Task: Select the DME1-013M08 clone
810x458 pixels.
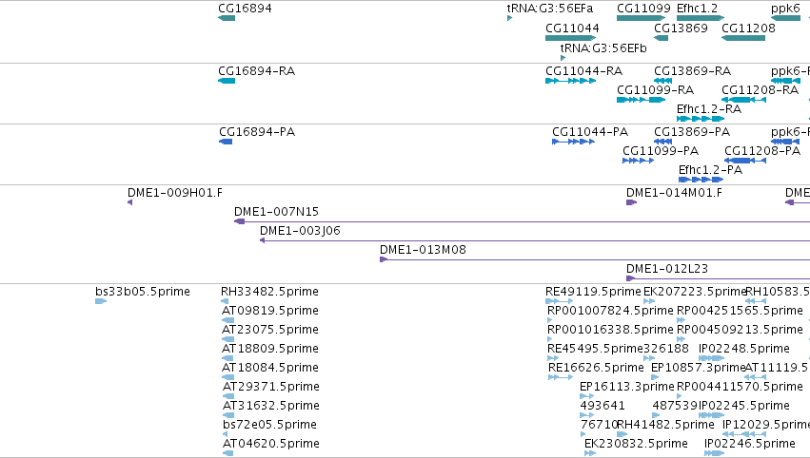Action: click(595, 259)
